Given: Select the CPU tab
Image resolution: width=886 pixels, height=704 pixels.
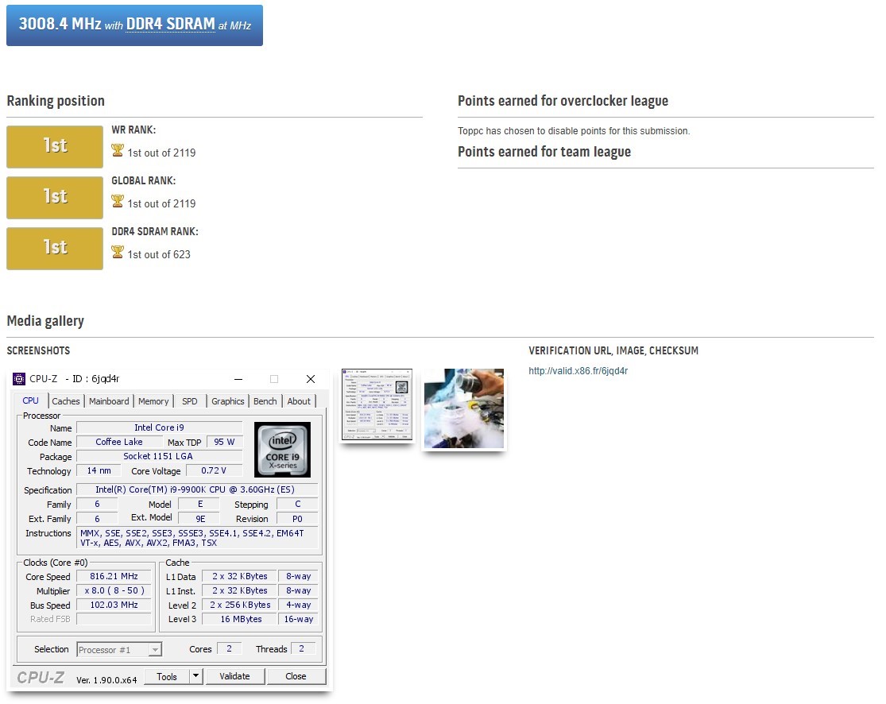Looking at the screenshot, I should (30, 400).
